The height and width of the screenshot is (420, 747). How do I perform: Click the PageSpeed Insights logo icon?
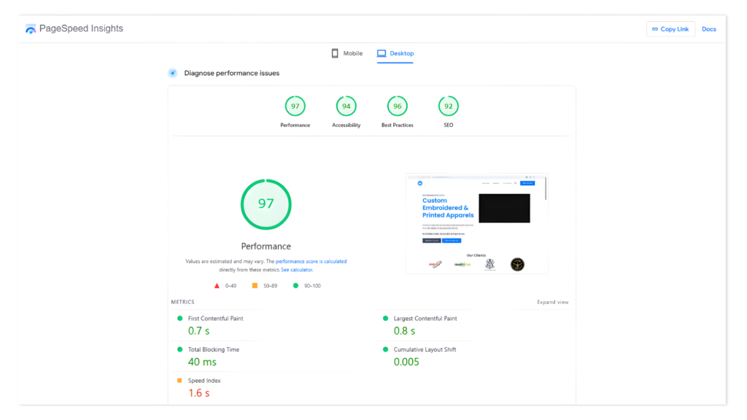click(31, 29)
